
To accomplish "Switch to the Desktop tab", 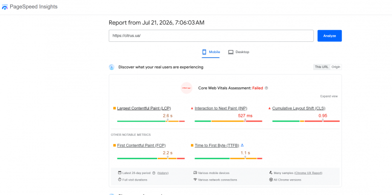I will [x=238, y=52].
